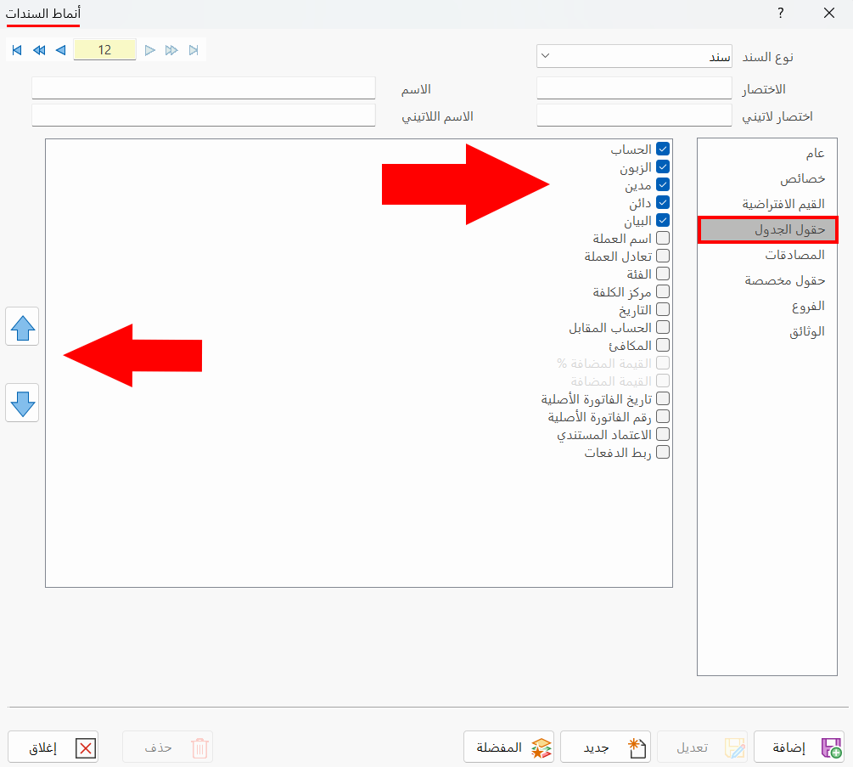Open المفضلة favorites button
The image size is (853, 767).
point(508,747)
